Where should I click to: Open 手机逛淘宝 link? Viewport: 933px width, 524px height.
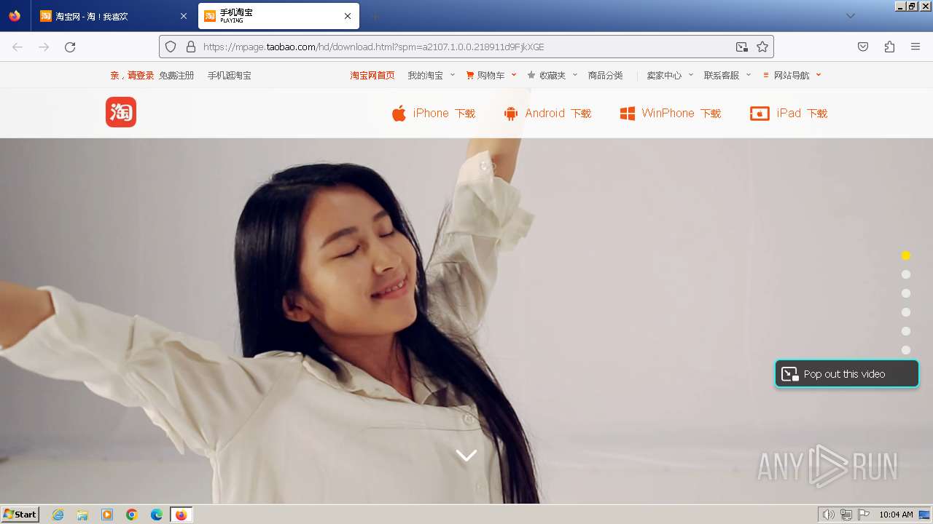229,75
